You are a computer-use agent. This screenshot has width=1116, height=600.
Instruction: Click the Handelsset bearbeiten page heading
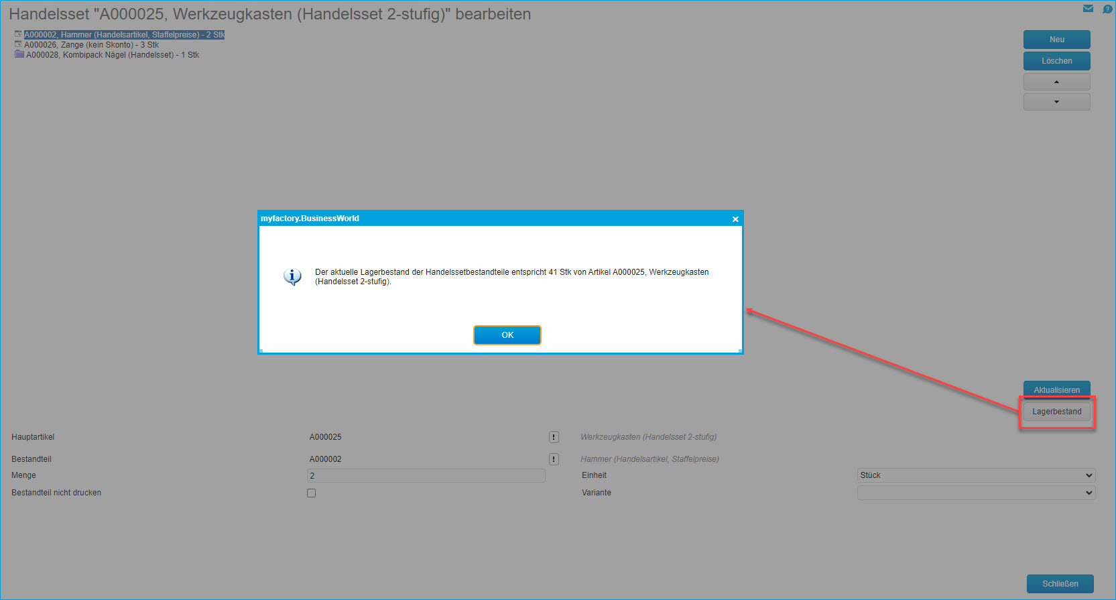tap(270, 14)
